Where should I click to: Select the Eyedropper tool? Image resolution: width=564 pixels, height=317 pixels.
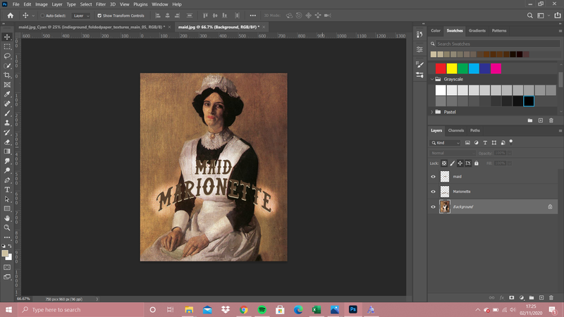(x=7, y=94)
